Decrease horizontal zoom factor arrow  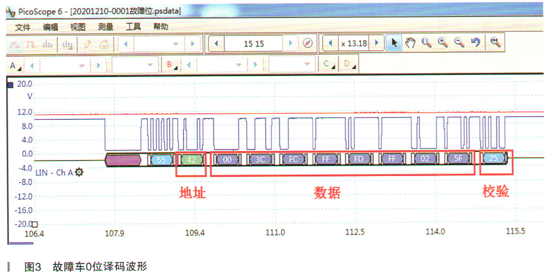click(330, 43)
